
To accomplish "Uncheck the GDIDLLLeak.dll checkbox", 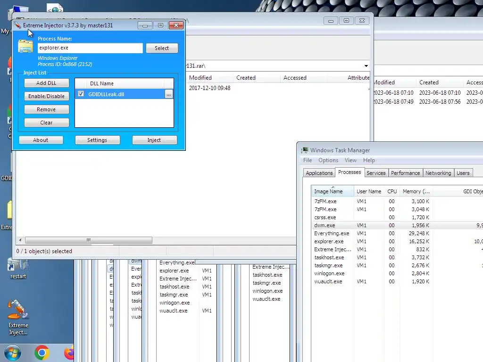I will [81, 94].
